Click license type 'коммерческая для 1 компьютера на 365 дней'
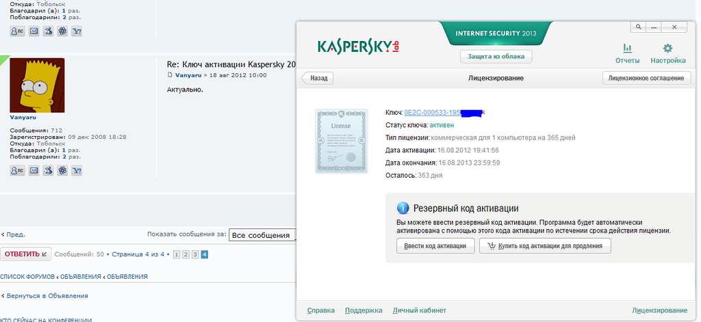701x322 pixels. coord(503,138)
